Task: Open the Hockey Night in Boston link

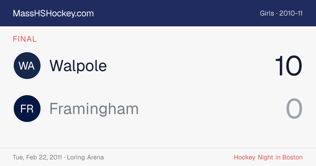Action: click(x=268, y=158)
